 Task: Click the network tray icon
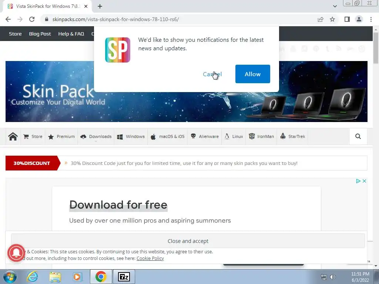pos(323,277)
